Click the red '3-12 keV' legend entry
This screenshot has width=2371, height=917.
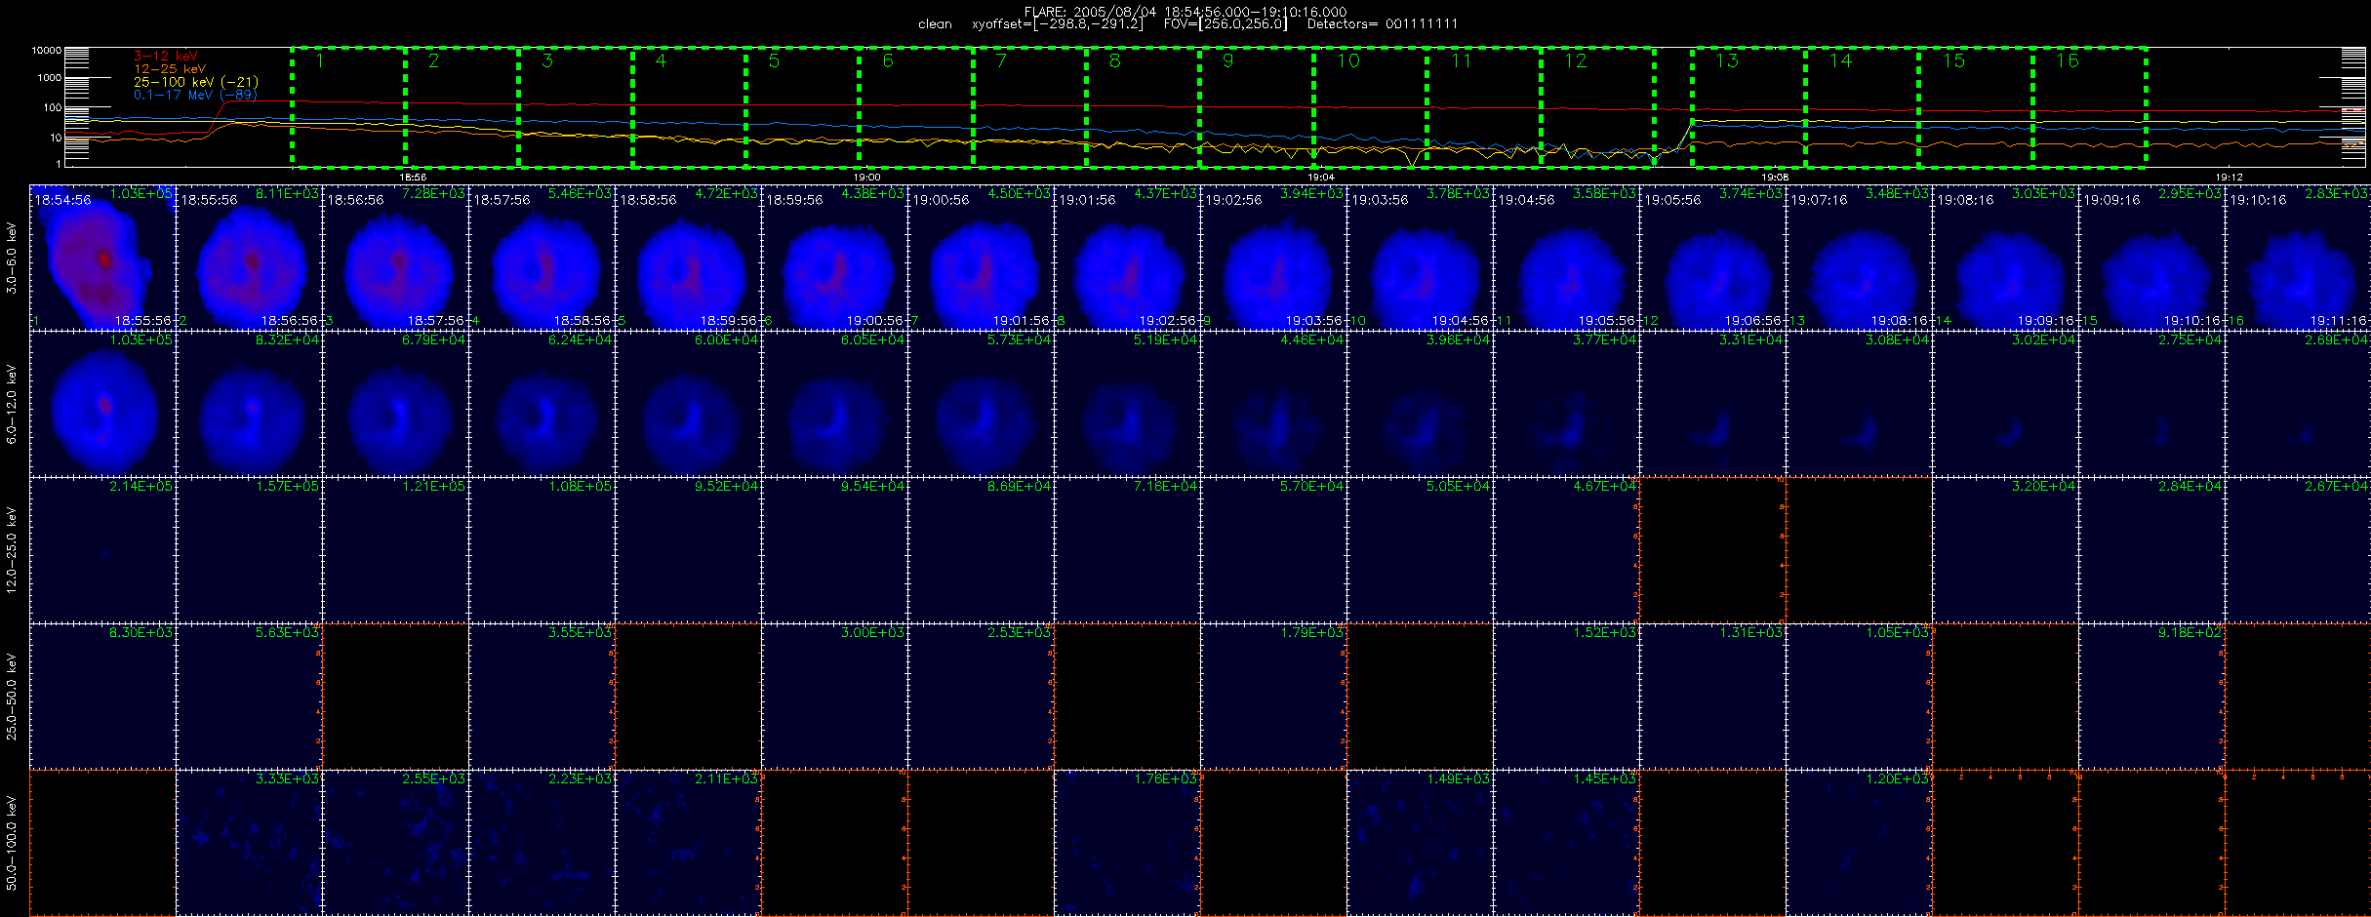(165, 57)
